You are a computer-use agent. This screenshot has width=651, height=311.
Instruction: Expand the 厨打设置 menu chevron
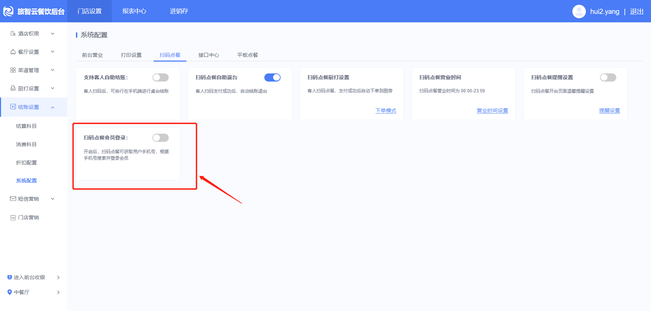point(53,88)
